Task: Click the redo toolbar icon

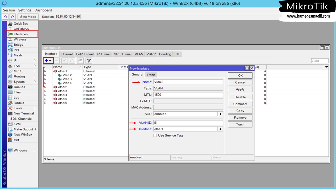Action: click(x=12, y=17)
